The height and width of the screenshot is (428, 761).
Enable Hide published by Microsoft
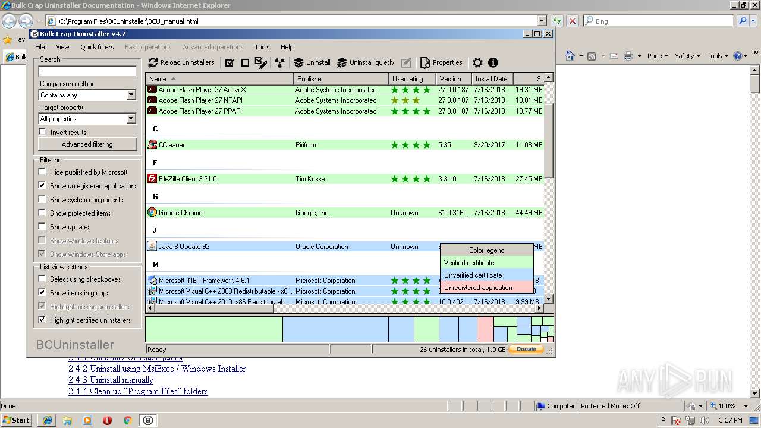[x=42, y=172]
